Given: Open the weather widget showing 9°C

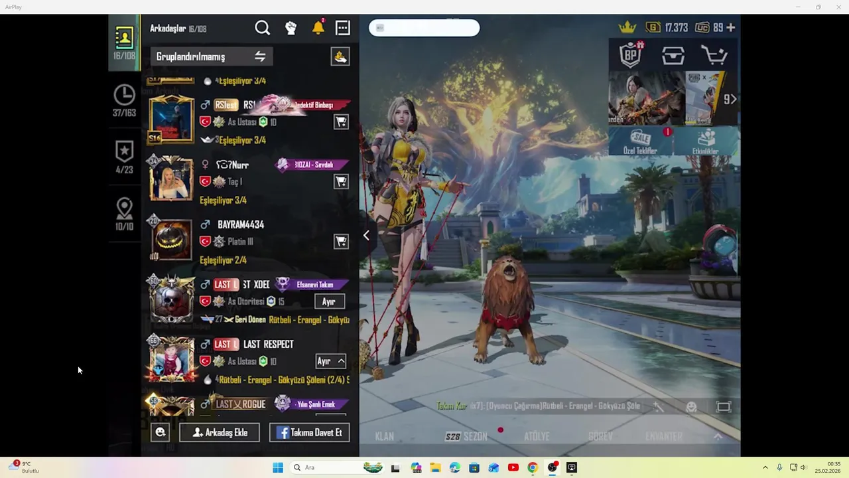Looking at the screenshot, I should coord(23,467).
